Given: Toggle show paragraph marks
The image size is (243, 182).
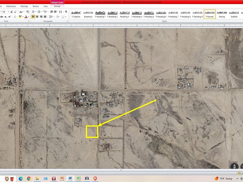Looking at the screenshot, I should (66, 12).
